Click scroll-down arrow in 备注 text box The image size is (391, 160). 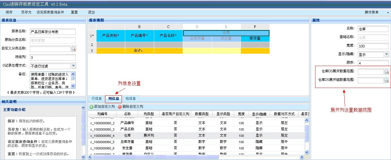coord(73,86)
